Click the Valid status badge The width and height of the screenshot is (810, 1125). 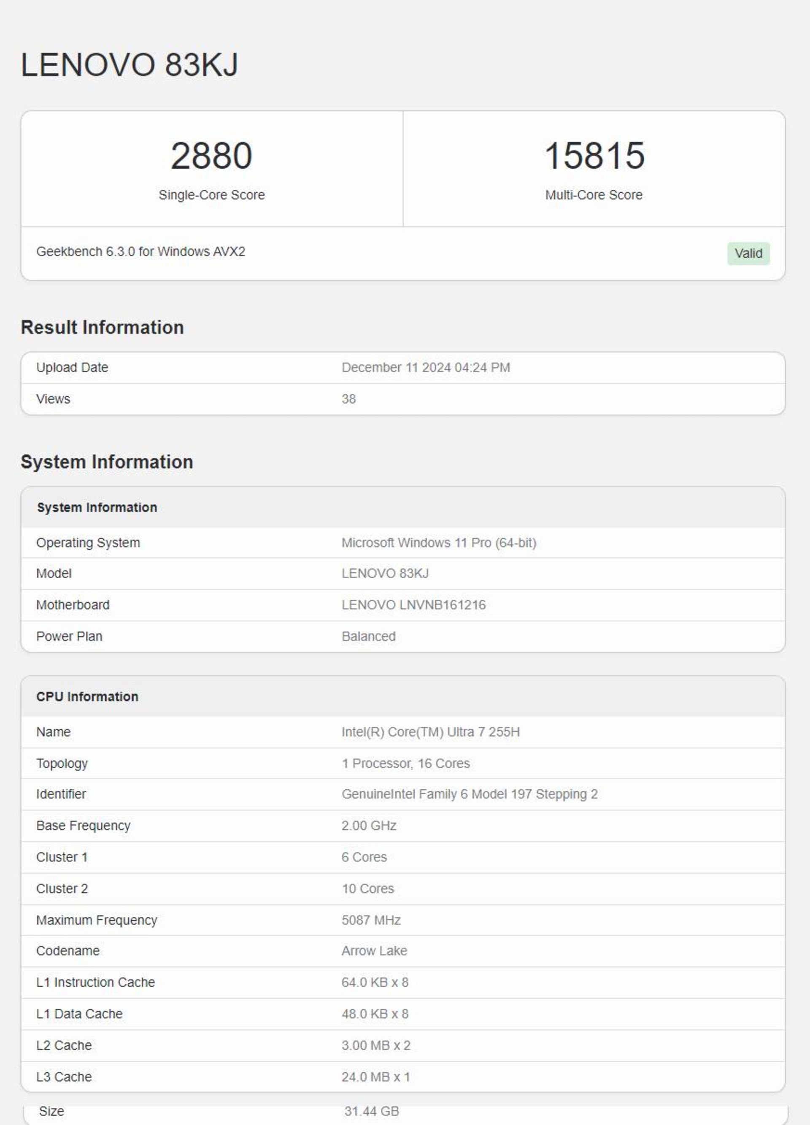[748, 253]
